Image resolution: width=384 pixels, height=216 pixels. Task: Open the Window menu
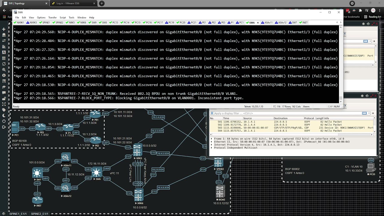(82, 18)
